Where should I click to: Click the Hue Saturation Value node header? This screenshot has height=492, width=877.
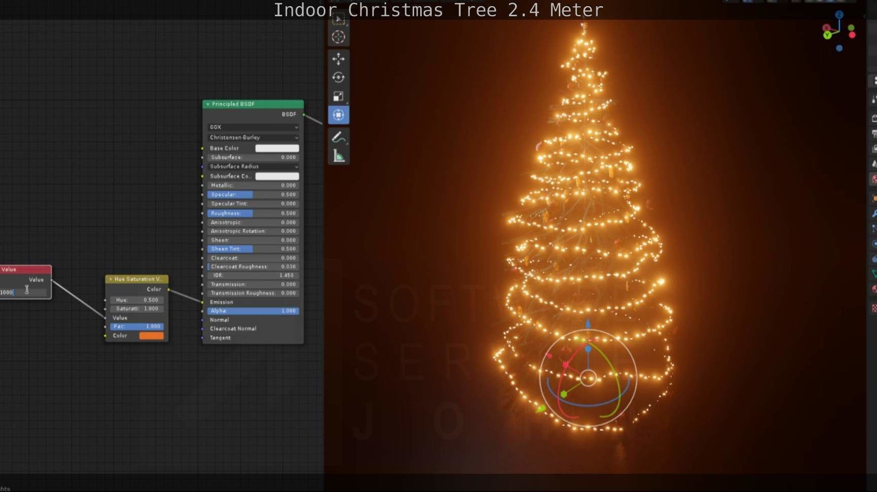[137, 279]
